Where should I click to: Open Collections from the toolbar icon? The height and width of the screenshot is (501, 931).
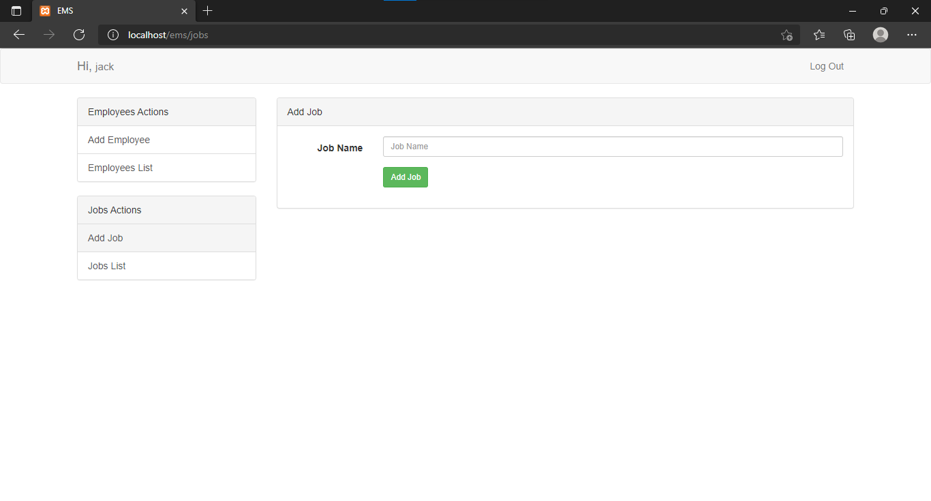[x=849, y=35]
